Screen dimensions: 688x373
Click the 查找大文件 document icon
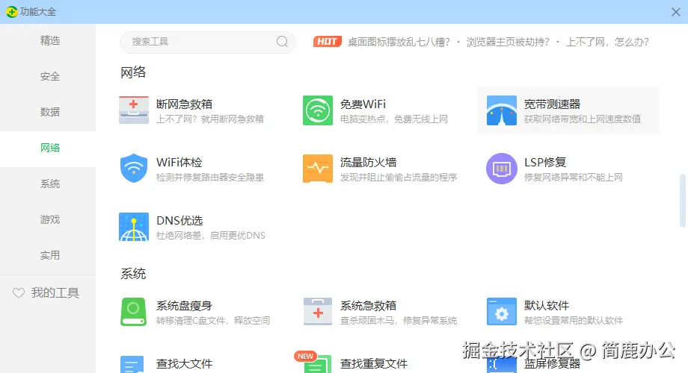point(132,364)
